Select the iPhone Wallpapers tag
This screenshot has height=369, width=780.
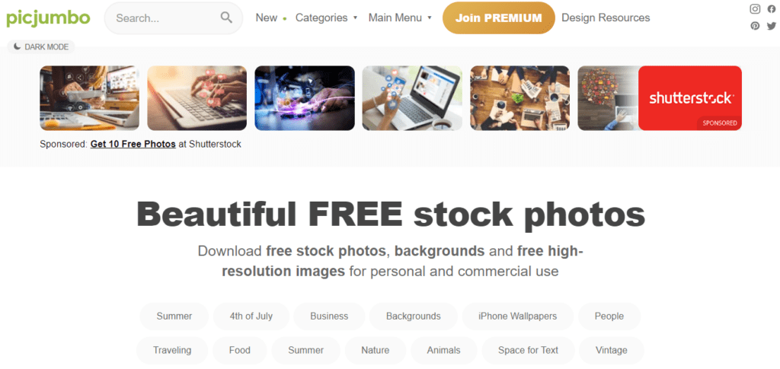coord(518,317)
